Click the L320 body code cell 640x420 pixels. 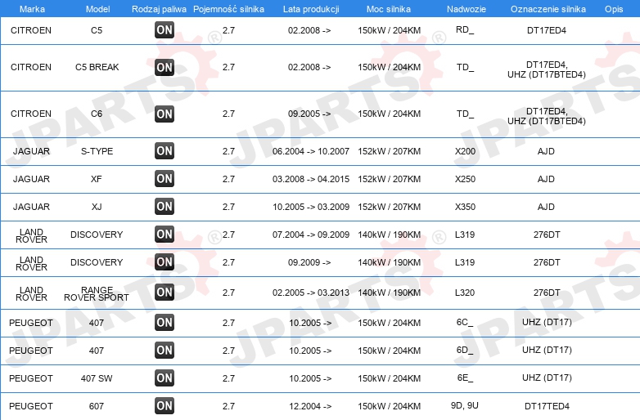coord(465,293)
